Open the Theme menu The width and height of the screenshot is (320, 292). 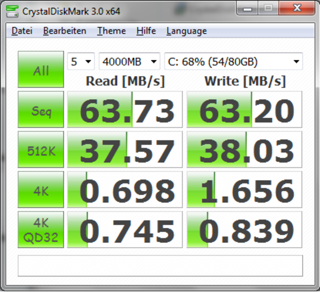[112, 31]
